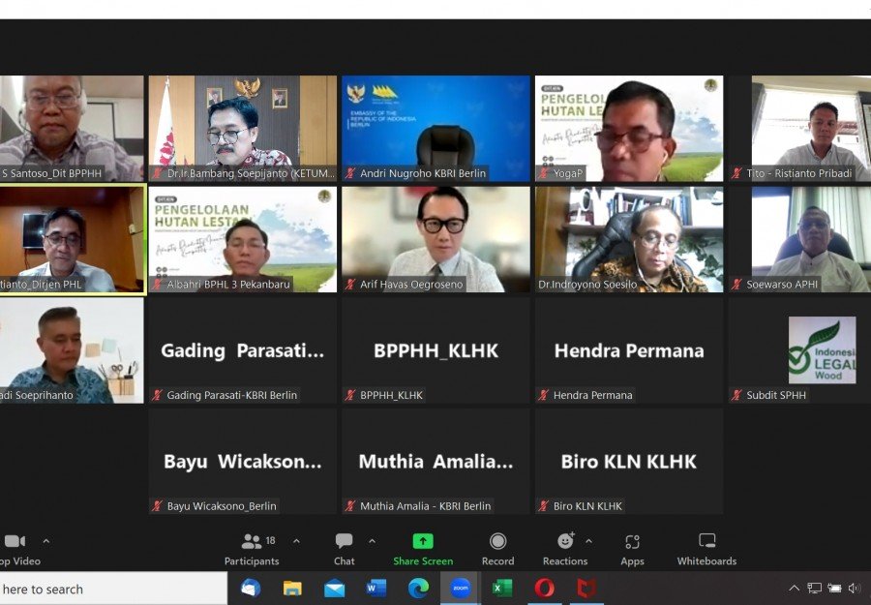Expand the arrow next to Participants
Screen dimensions: 871x605
click(296, 541)
